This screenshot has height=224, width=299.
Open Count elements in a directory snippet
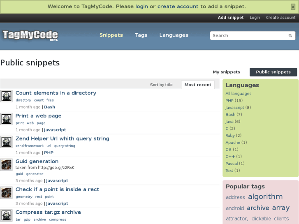56,93
